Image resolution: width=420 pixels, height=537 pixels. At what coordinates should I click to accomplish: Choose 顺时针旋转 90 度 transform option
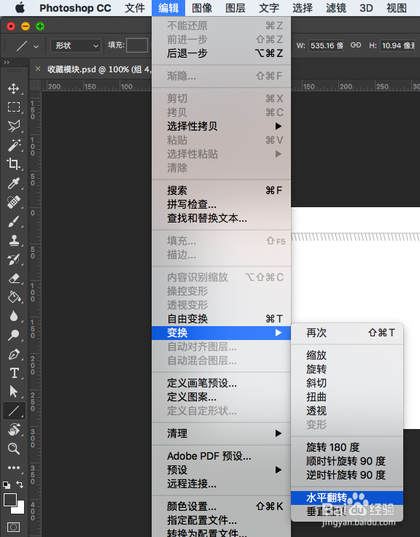pyautogui.click(x=347, y=461)
